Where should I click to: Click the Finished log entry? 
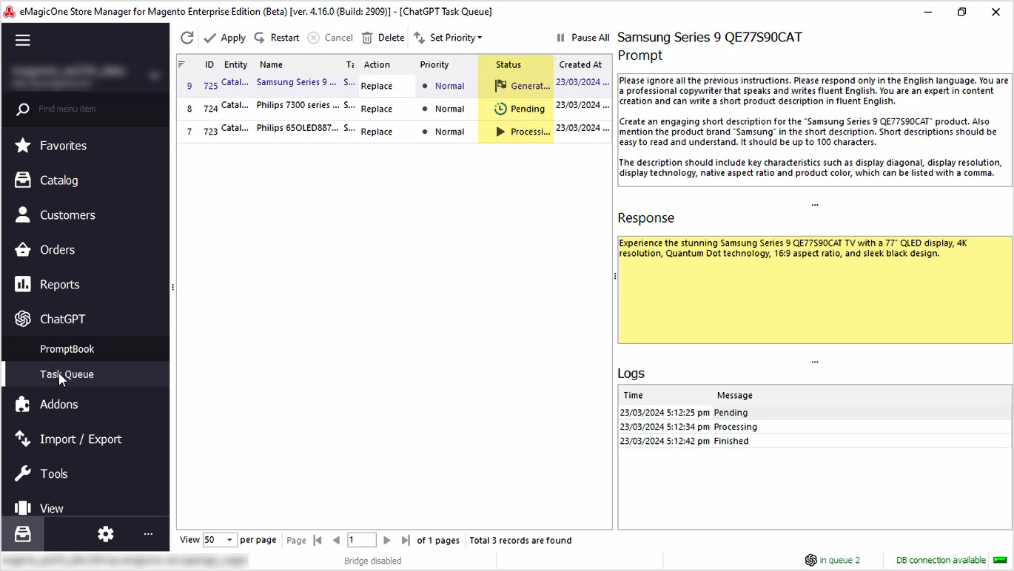(815, 441)
